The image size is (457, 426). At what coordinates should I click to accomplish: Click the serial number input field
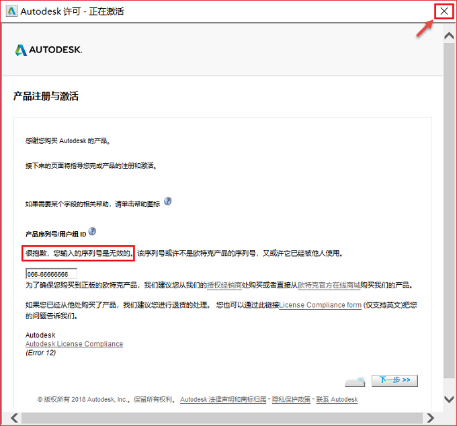[51, 274]
